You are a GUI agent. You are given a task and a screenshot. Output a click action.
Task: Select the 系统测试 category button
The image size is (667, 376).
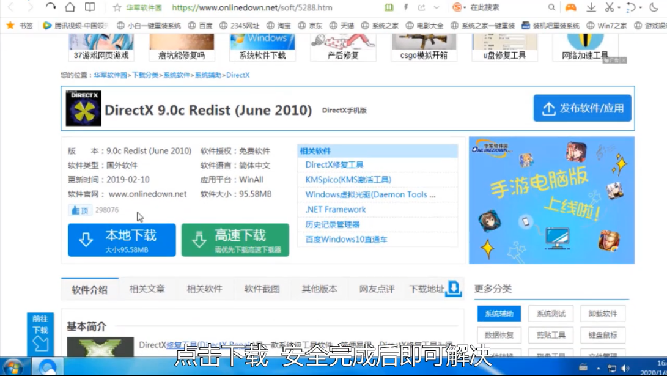coord(551,314)
